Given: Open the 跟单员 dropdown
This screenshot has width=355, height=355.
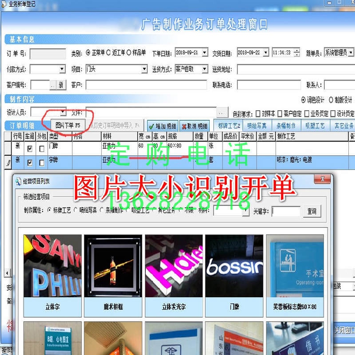Looking at the screenshot, I should (350, 53).
